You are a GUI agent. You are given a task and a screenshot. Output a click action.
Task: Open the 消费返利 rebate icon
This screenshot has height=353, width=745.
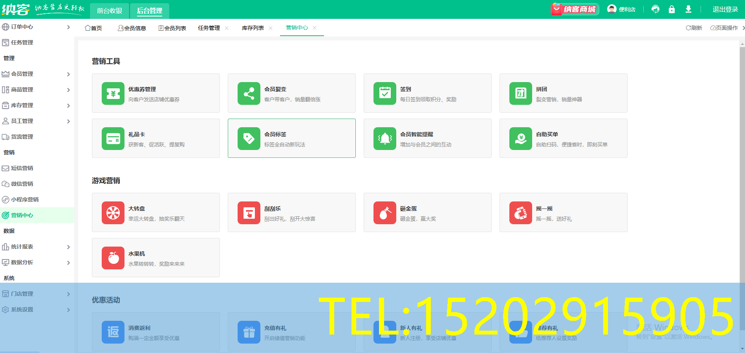(113, 332)
